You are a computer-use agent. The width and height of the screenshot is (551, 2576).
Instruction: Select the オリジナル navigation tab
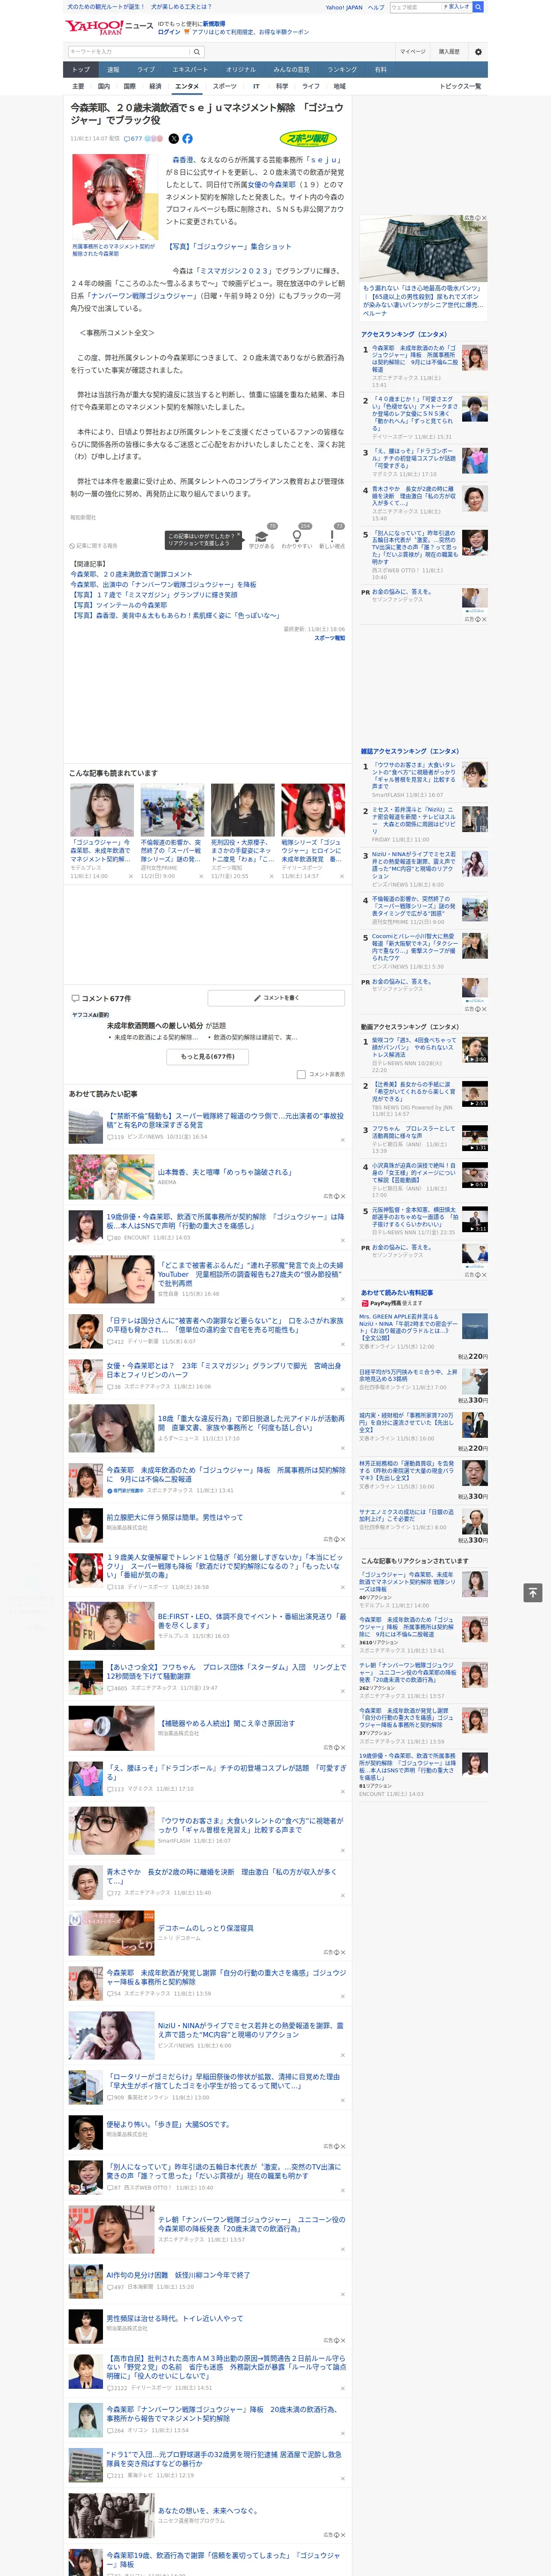(241, 70)
